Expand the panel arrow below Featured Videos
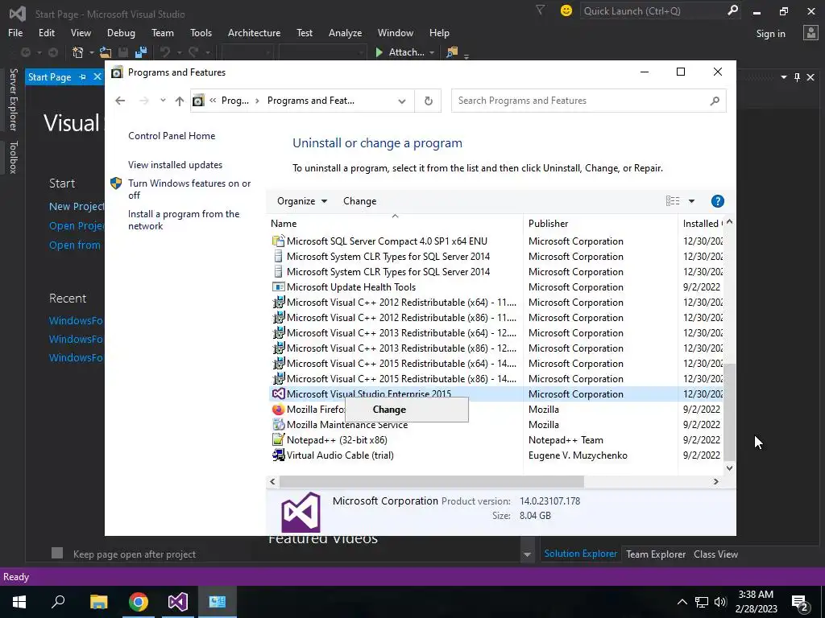 pos(527,554)
